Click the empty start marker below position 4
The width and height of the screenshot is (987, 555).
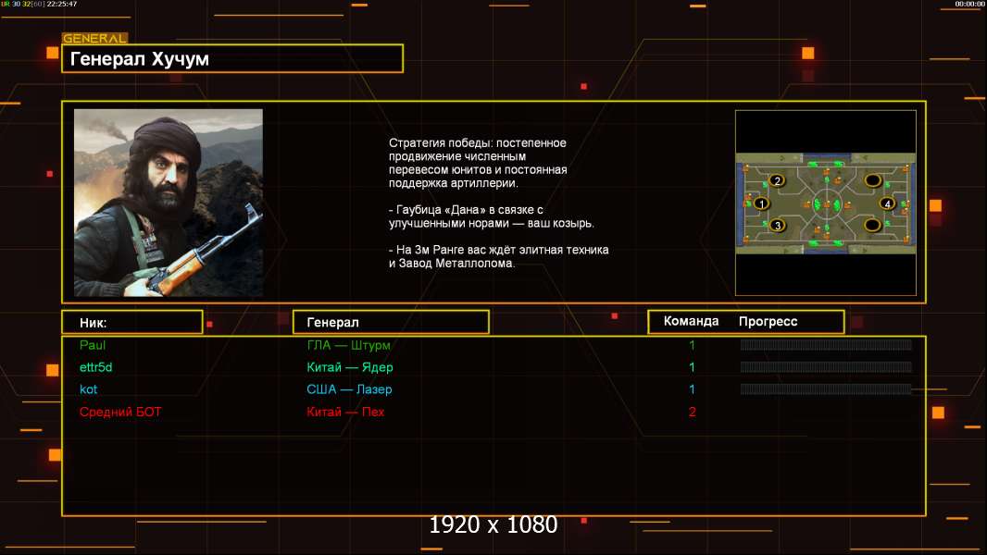coord(872,225)
